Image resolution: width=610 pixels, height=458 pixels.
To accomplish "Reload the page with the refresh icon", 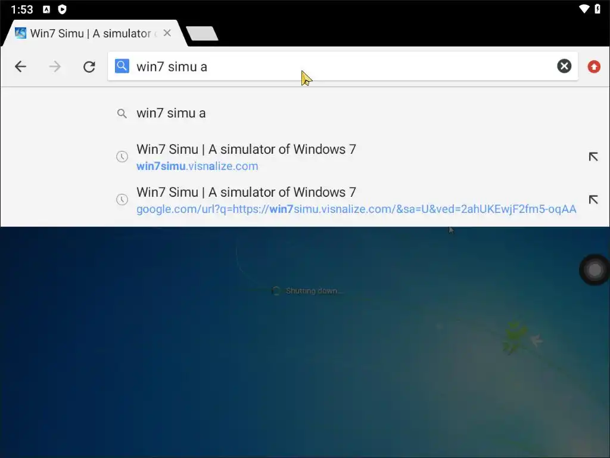I will (x=89, y=67).
